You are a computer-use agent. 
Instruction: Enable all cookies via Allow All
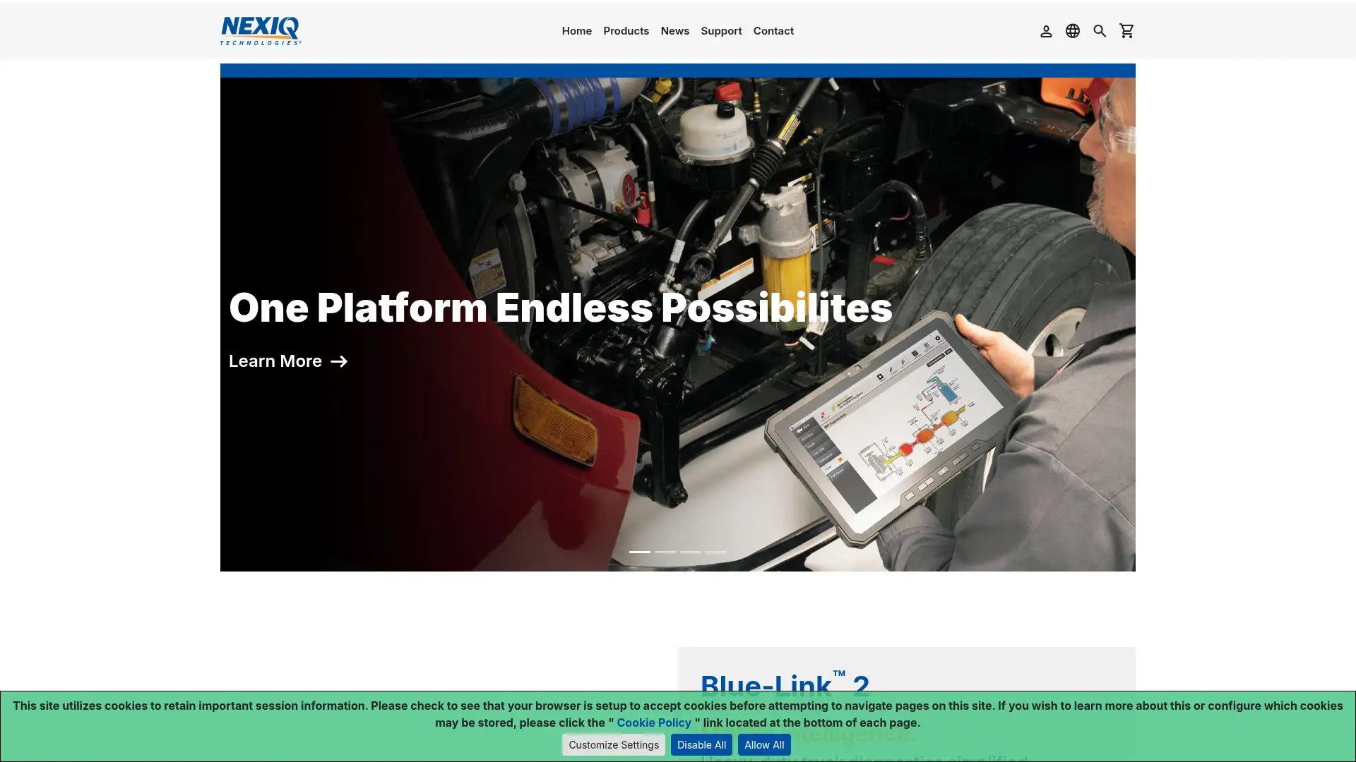point(763,744)
